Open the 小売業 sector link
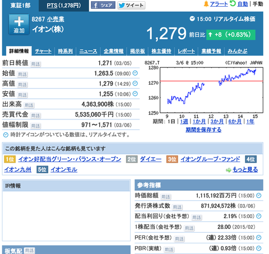The image size is (269, 254). coord(55,19)
